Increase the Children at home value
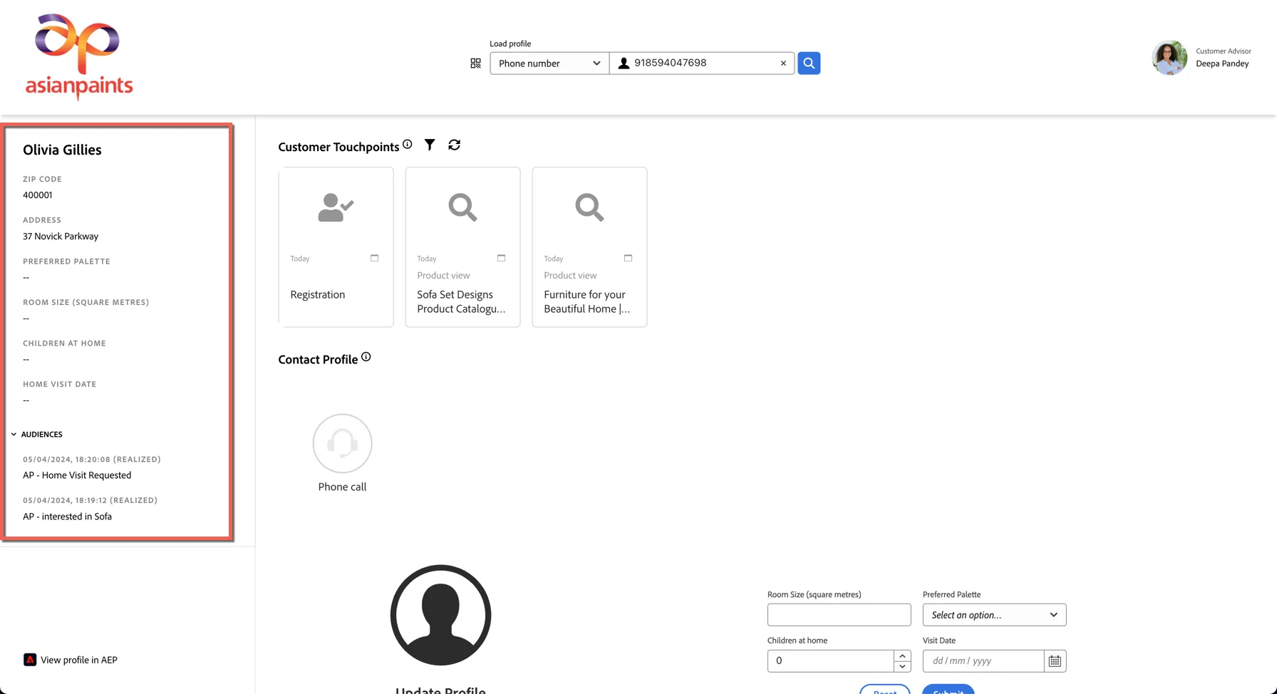Viewport: 1277px width, 694px height. click(x=902, y=656)
